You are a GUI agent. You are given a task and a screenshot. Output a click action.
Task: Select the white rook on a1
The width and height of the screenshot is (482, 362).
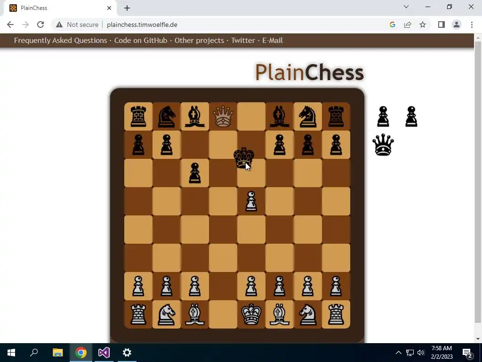coord(138,314)
